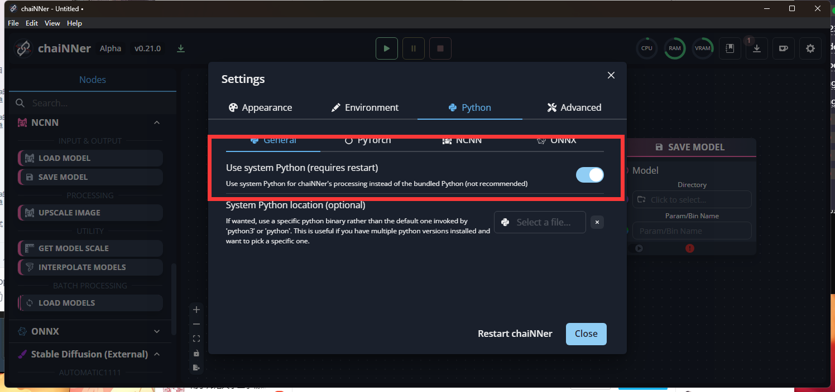The height and width of the screenshot is (392, 835).
Task: Click the magnifier icon in search box
Action: [20, 103]
